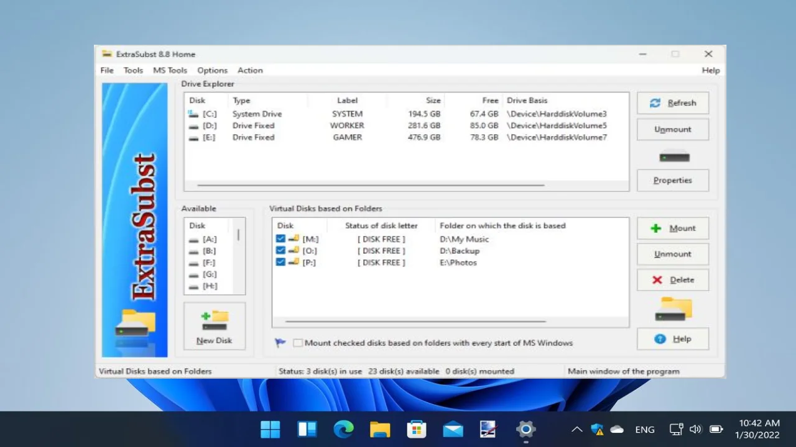Select the D: drive icon in Drive Explorer

[x=193, y=125]
